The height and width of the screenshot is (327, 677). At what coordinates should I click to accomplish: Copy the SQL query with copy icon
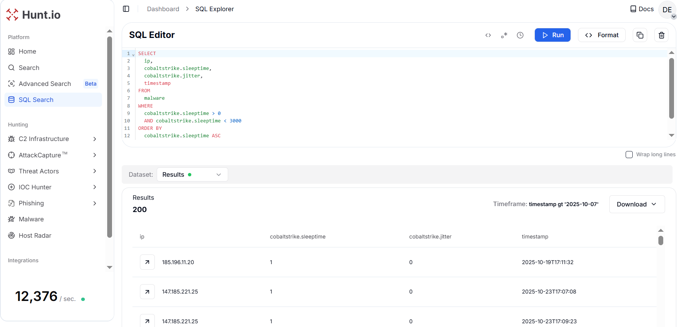coord(640,35)
